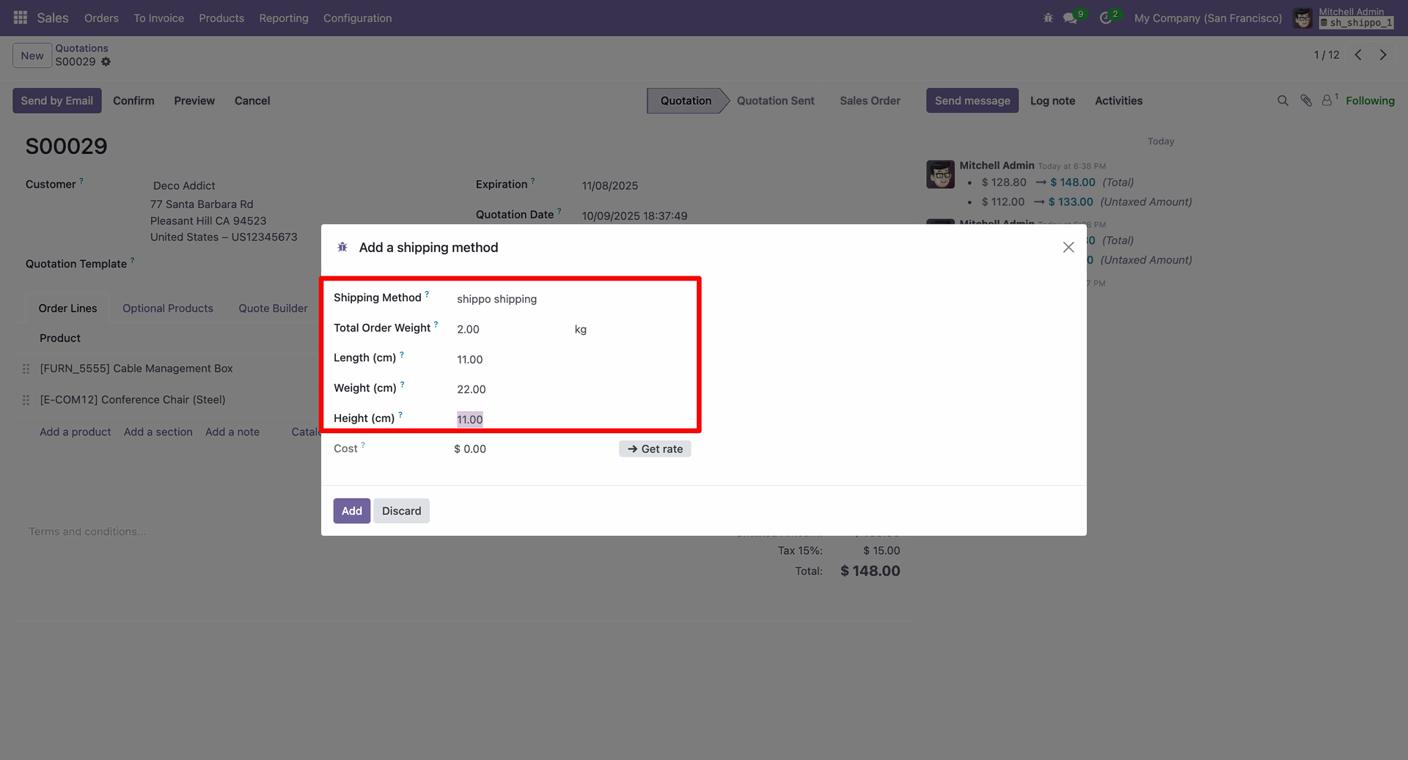Click the Preview button
The height and width of the screenshot is (760, 1408).
point(194,100)
